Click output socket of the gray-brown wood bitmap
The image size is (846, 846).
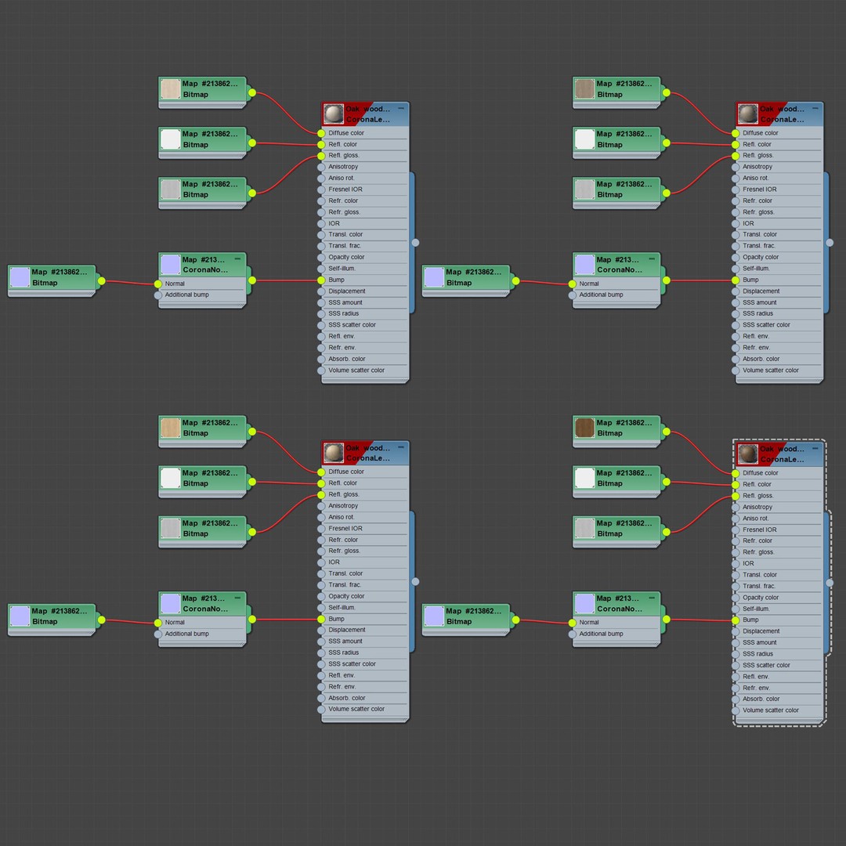click(667, 92)
